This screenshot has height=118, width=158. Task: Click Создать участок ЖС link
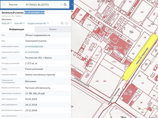point(38,23)
